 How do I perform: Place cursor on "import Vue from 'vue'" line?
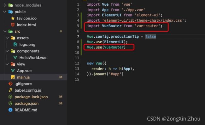point(109,4)
